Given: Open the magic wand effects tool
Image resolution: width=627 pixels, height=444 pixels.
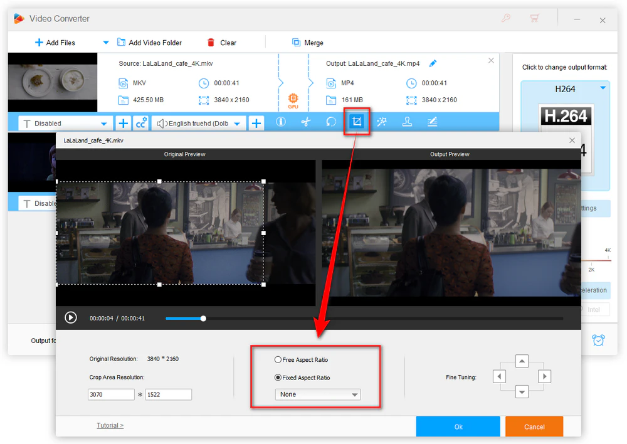Looking at the screenshot, I should click(x=382, y=122).
